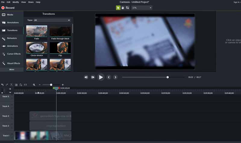Image resolution: width=241 pixels, height=143 pixels.
Task: Click the Record button
Action: tap(8, 8)
